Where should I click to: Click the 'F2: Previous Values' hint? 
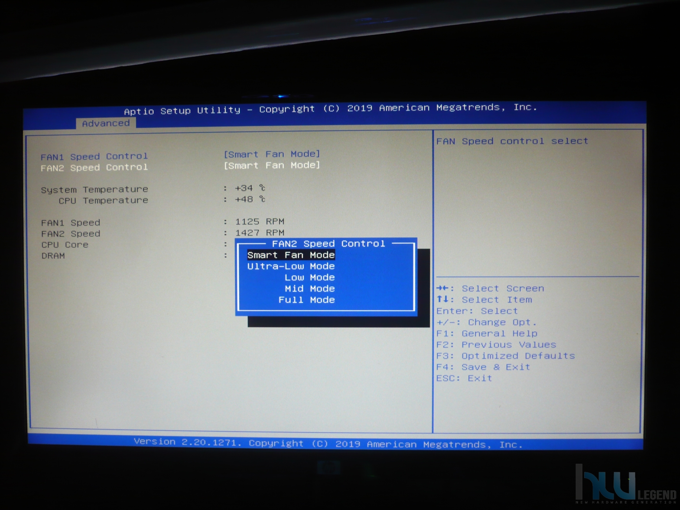pos(496,344)
